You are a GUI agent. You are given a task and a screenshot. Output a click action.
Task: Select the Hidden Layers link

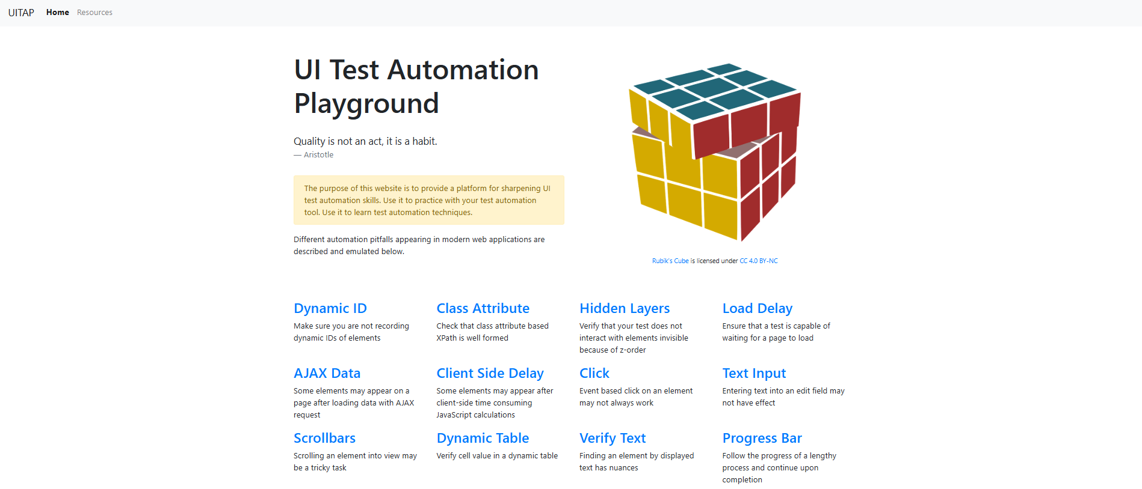624,309
